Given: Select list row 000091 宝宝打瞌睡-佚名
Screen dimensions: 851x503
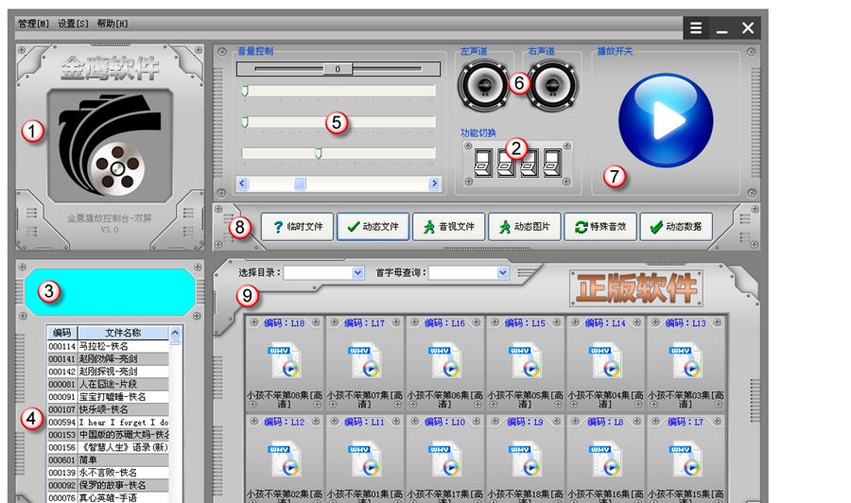Looking at the screenshot, I should tap(109, 397).
